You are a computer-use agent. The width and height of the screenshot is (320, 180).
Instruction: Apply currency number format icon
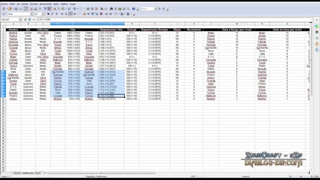click(84, 14)
